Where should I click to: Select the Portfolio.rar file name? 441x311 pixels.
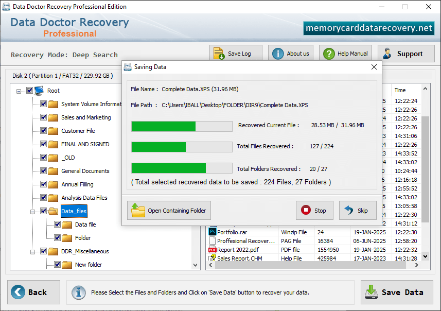232,232
